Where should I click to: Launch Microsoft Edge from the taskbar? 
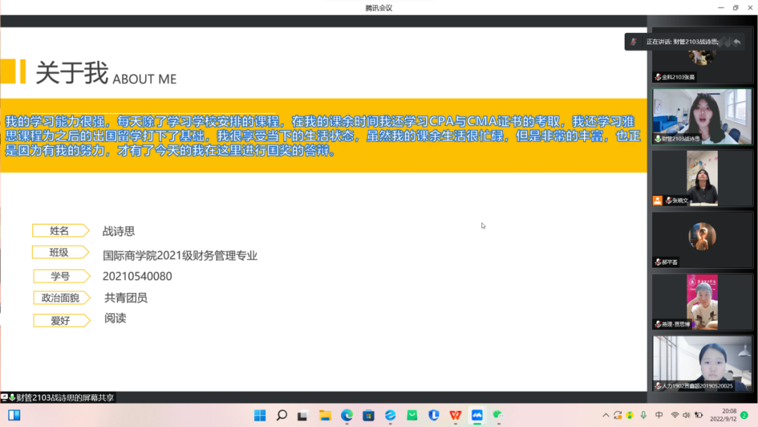(x=347, y=415)
